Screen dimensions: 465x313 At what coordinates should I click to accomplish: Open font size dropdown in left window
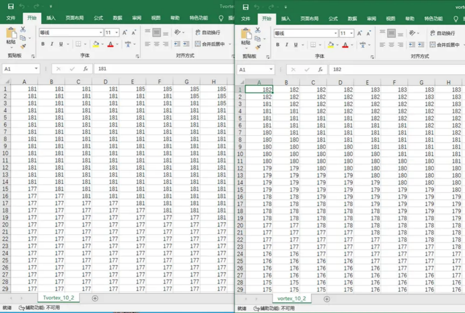click(117, 32)
